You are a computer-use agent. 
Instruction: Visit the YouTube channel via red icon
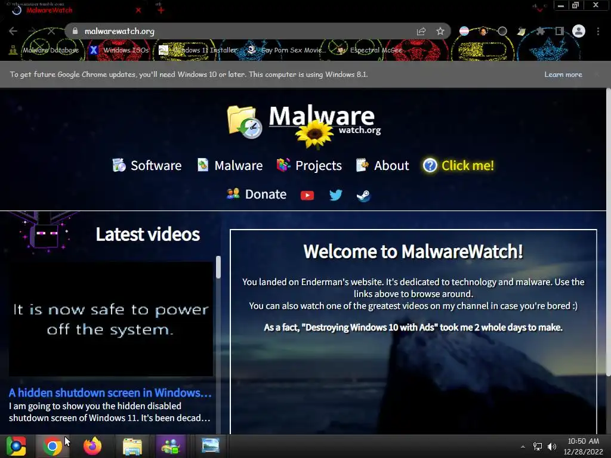coord(307,195)
